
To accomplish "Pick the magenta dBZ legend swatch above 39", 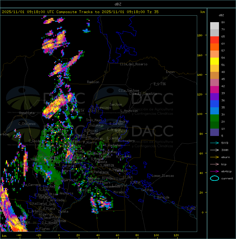I will point(214,90).
